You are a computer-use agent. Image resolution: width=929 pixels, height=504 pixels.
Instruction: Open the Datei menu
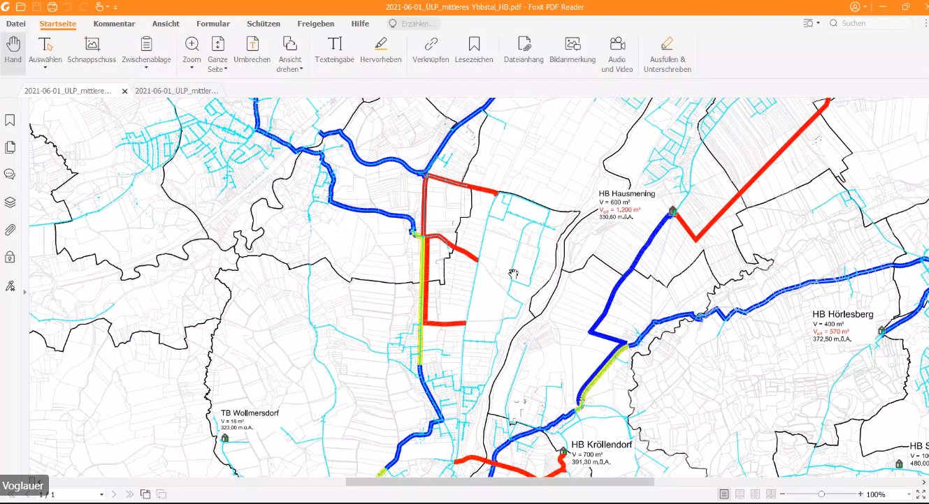(x=16, y=24)
